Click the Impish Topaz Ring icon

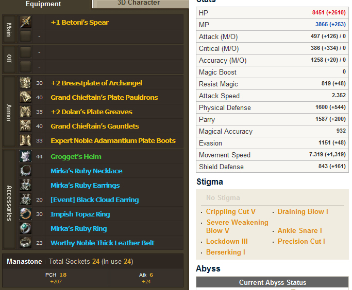coord(25,213)
